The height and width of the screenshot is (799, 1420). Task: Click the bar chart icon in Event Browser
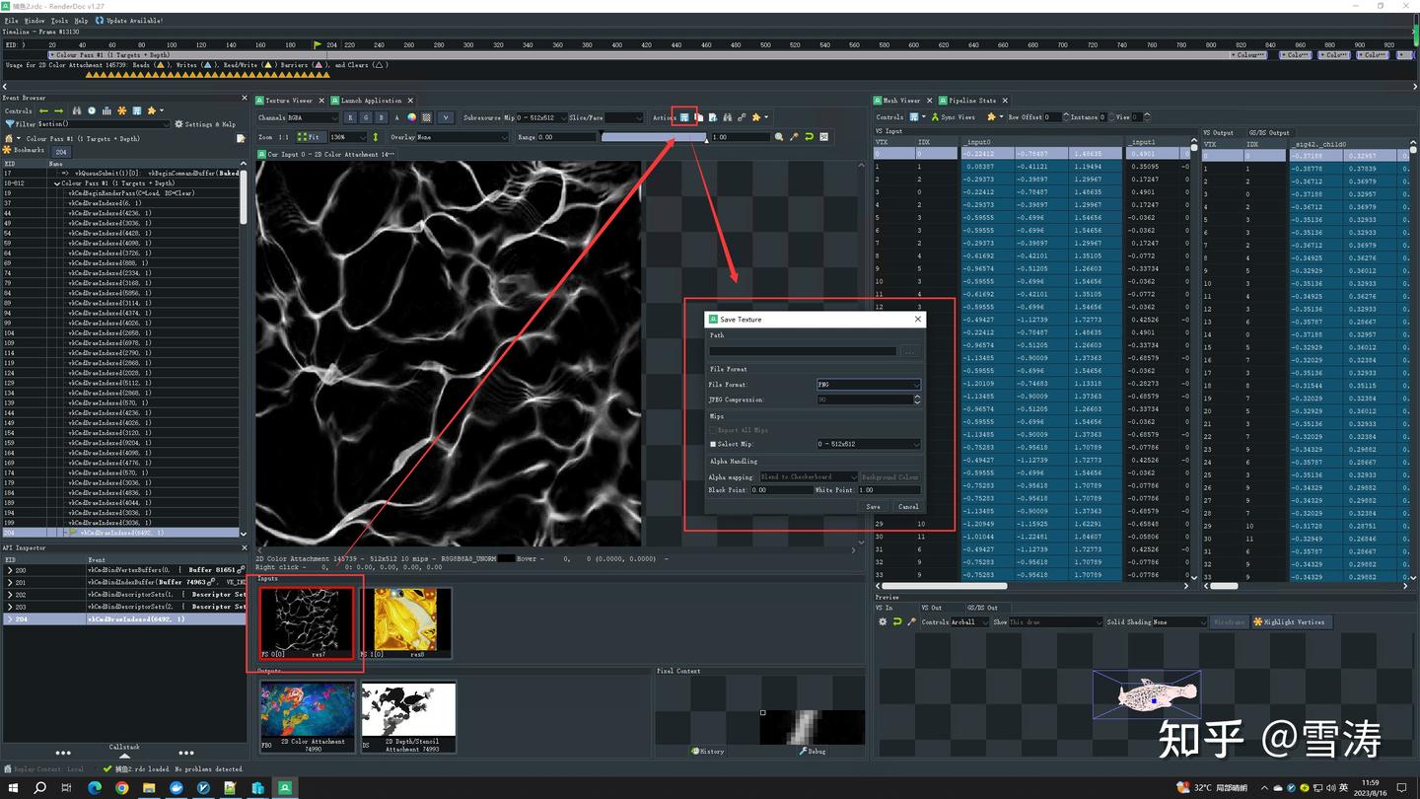(106, 110)
